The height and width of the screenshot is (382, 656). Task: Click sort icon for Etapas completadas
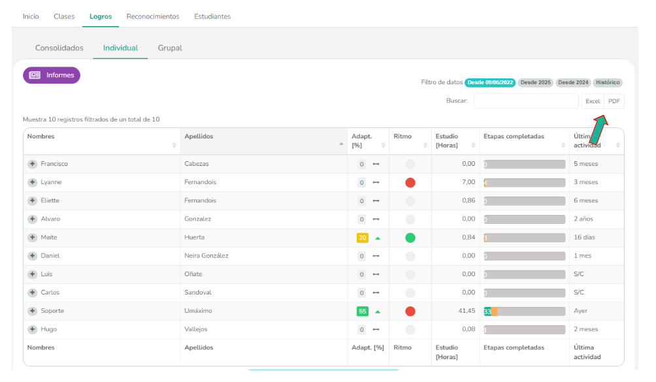(x=563, y=144)
